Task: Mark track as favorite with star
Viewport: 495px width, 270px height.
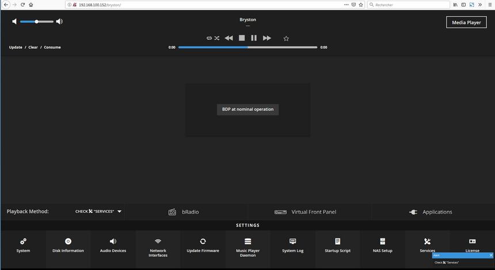Action: pyautogui.click(x=286, y=38)
